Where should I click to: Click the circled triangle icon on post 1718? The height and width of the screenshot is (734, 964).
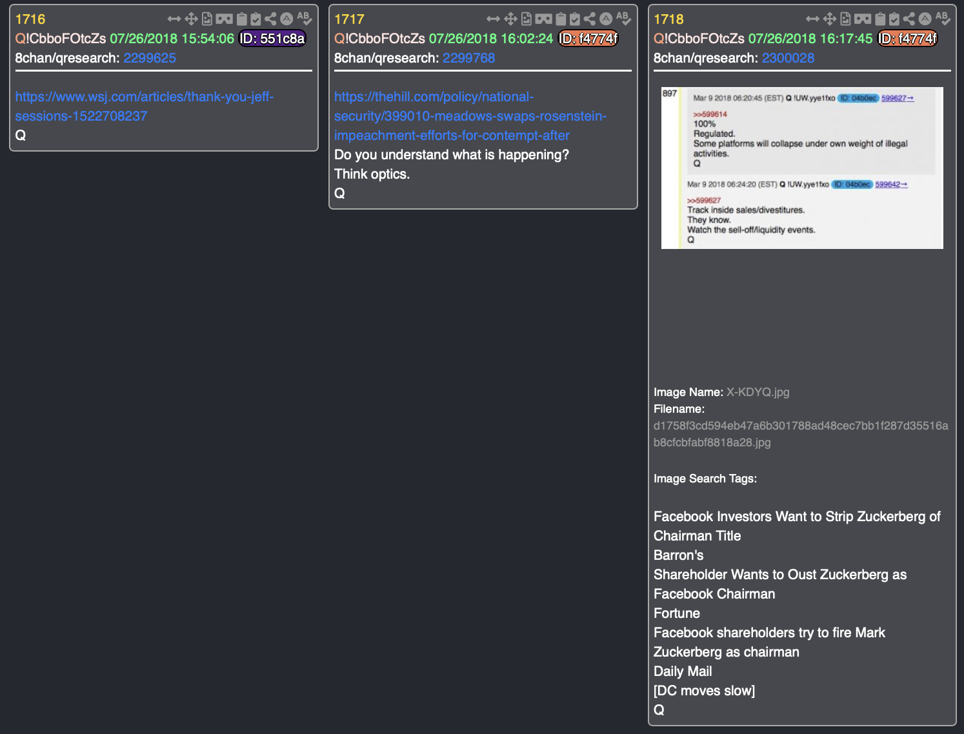pos(925,19)
